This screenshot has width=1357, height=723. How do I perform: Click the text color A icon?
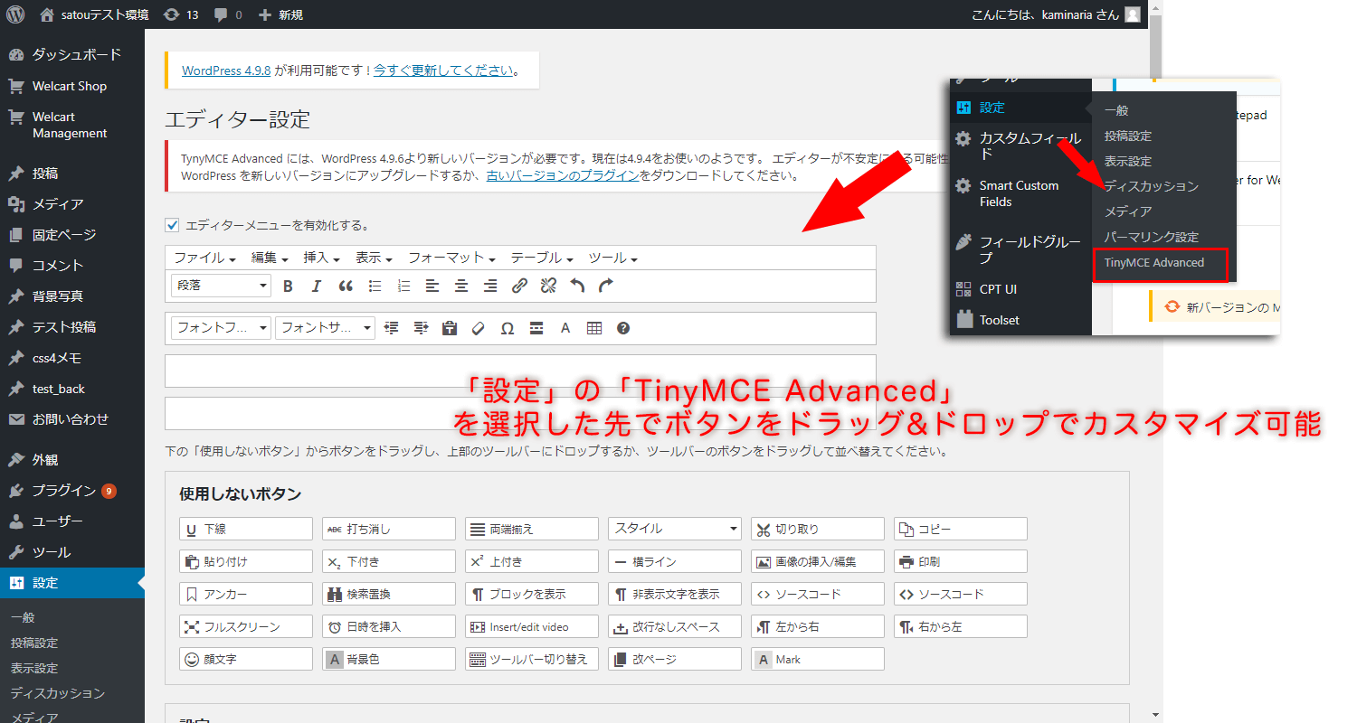[565, 328]
